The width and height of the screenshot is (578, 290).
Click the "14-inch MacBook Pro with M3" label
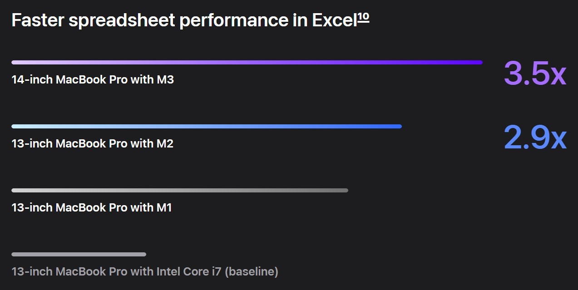(x=93, y=80)
